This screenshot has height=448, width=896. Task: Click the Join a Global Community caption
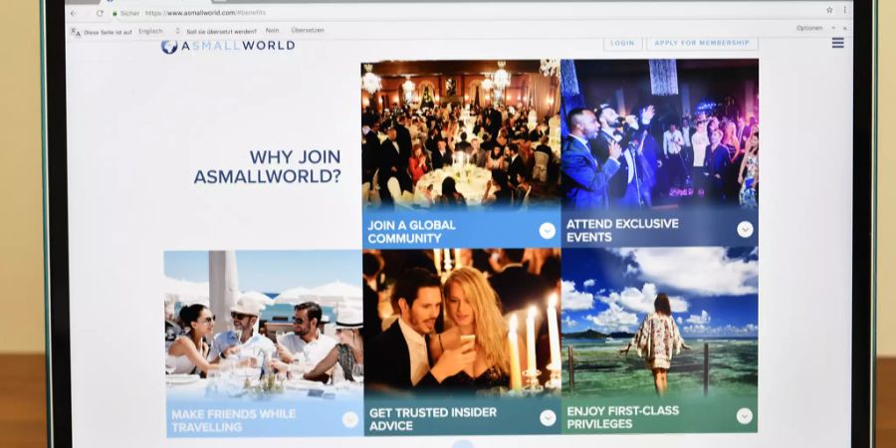point(412,231)
